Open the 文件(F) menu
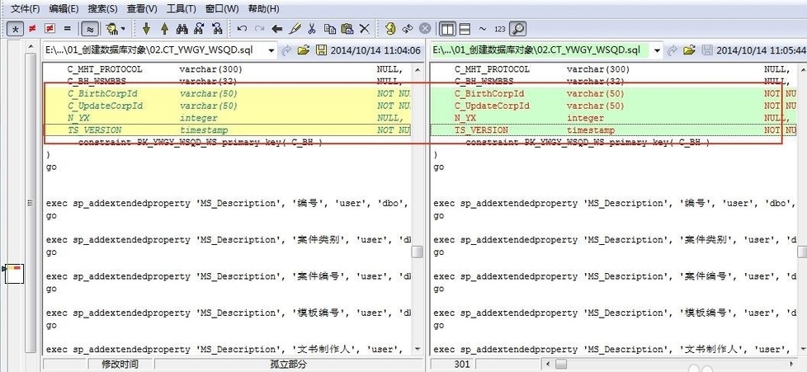Screen dimensions: 807x372 click(24, 8)
